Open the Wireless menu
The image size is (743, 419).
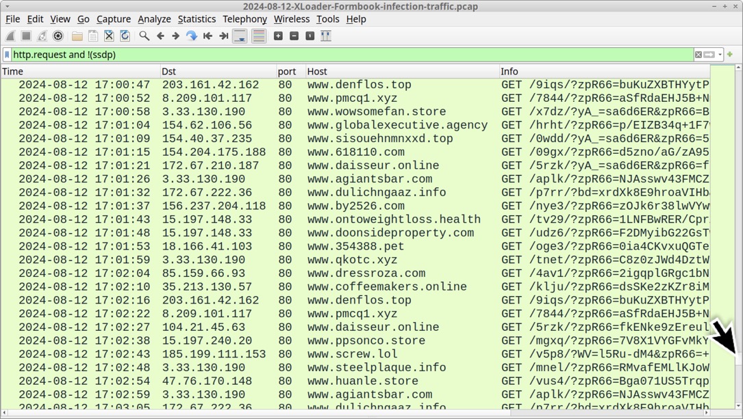coord(292,19)
